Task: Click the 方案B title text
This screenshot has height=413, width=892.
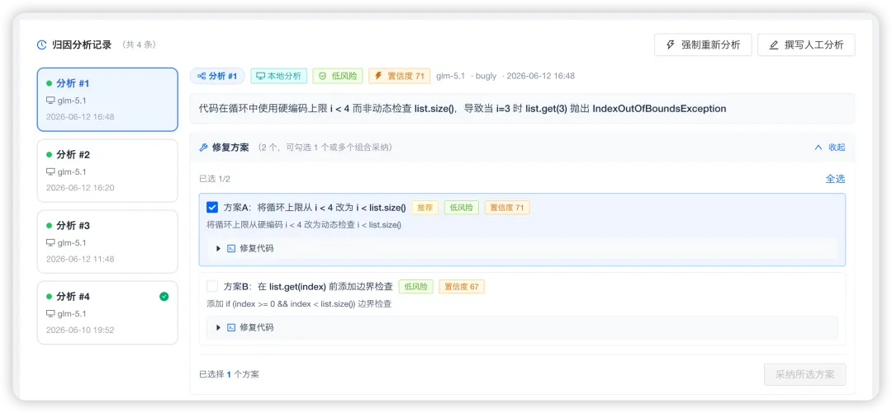Action: [308, 286]
